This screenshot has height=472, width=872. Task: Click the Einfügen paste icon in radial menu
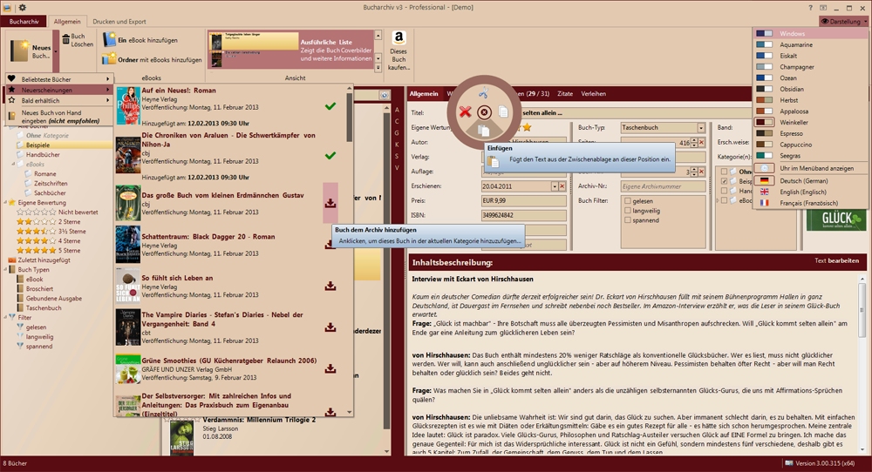click(484, 131)
